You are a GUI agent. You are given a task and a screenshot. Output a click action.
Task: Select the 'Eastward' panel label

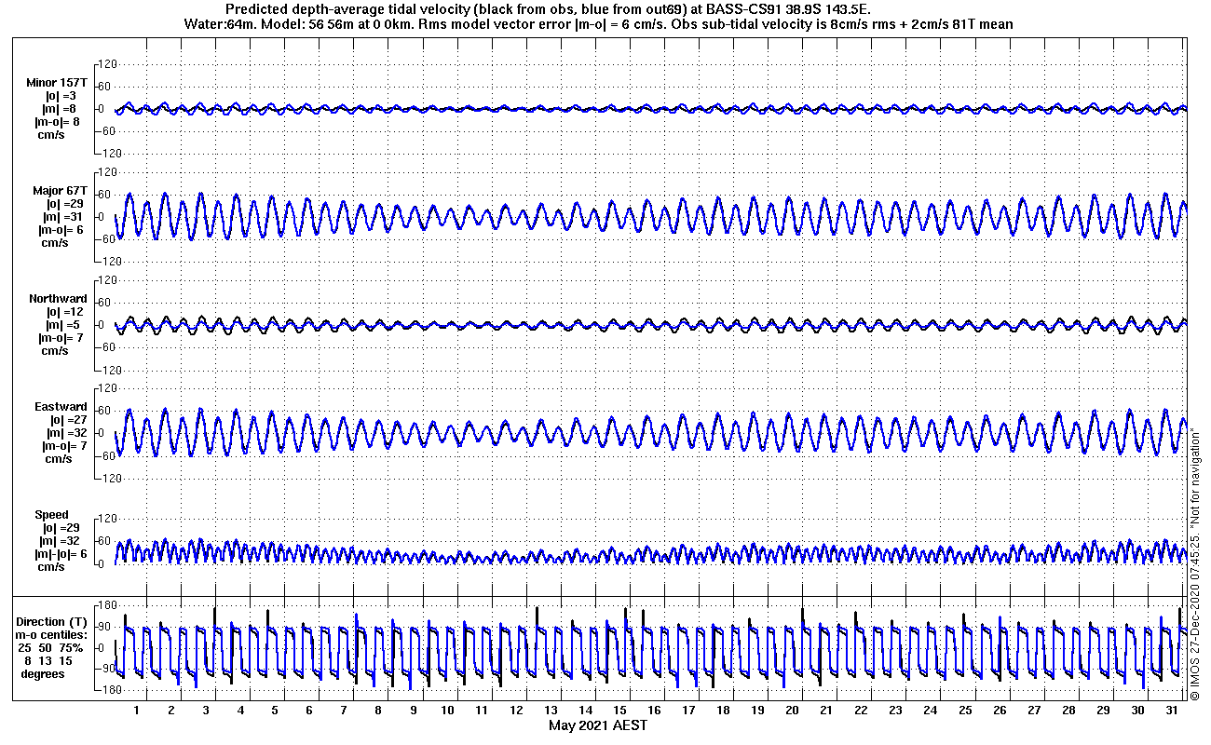point(61,407)
